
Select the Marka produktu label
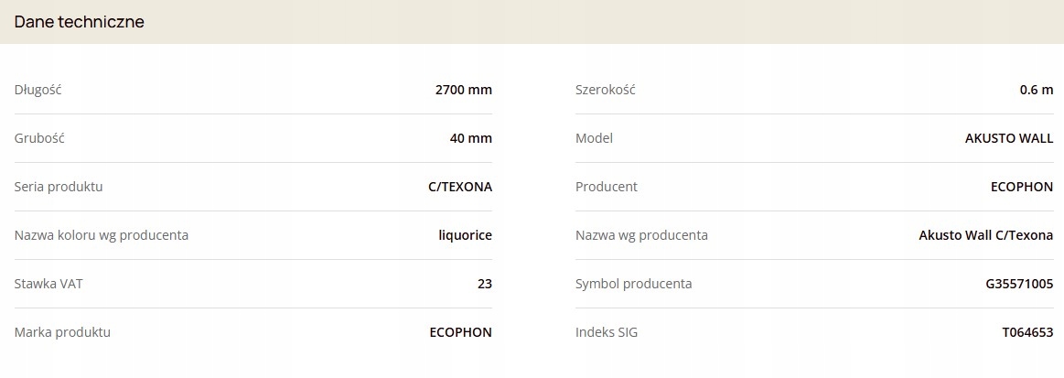62,332
